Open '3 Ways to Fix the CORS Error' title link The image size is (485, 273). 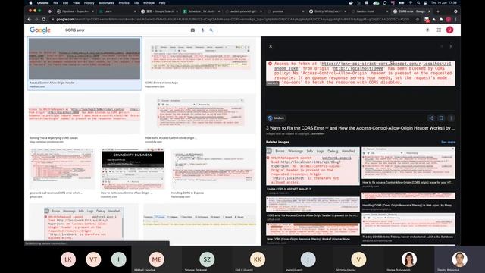[x=361, y=128]
